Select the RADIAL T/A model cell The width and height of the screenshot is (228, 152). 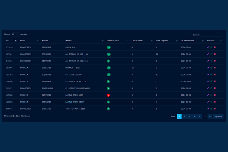70,48
